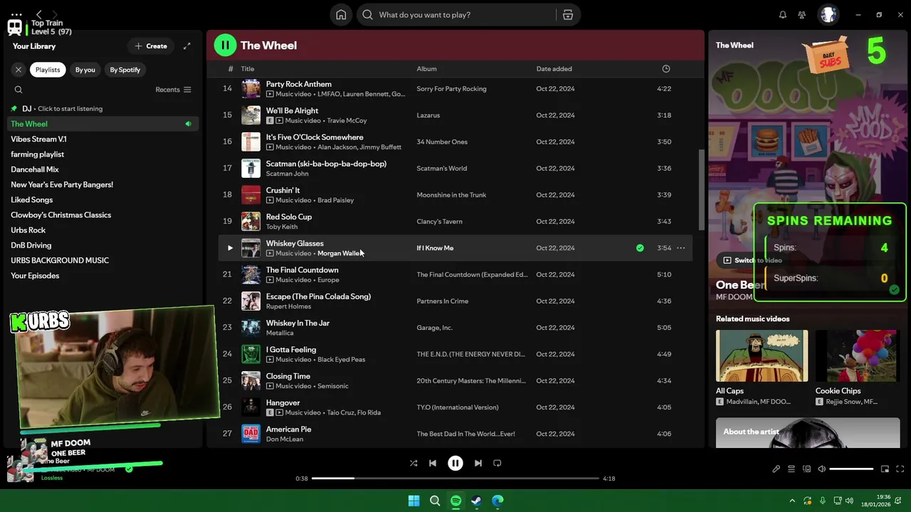Open Dancehall Mix in the library
911x512 pixels.
tap(103, 169)
